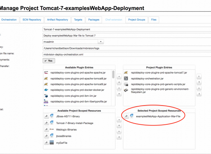Click the Weblogic-Binaries type icon

click(52, 129)
